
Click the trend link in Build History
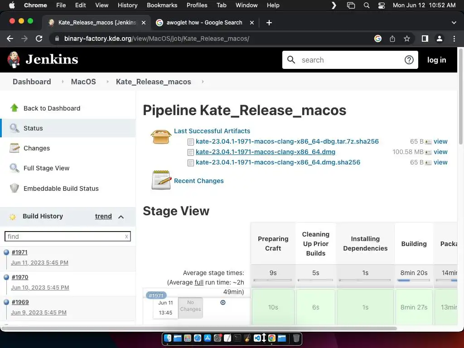(103, 216)
